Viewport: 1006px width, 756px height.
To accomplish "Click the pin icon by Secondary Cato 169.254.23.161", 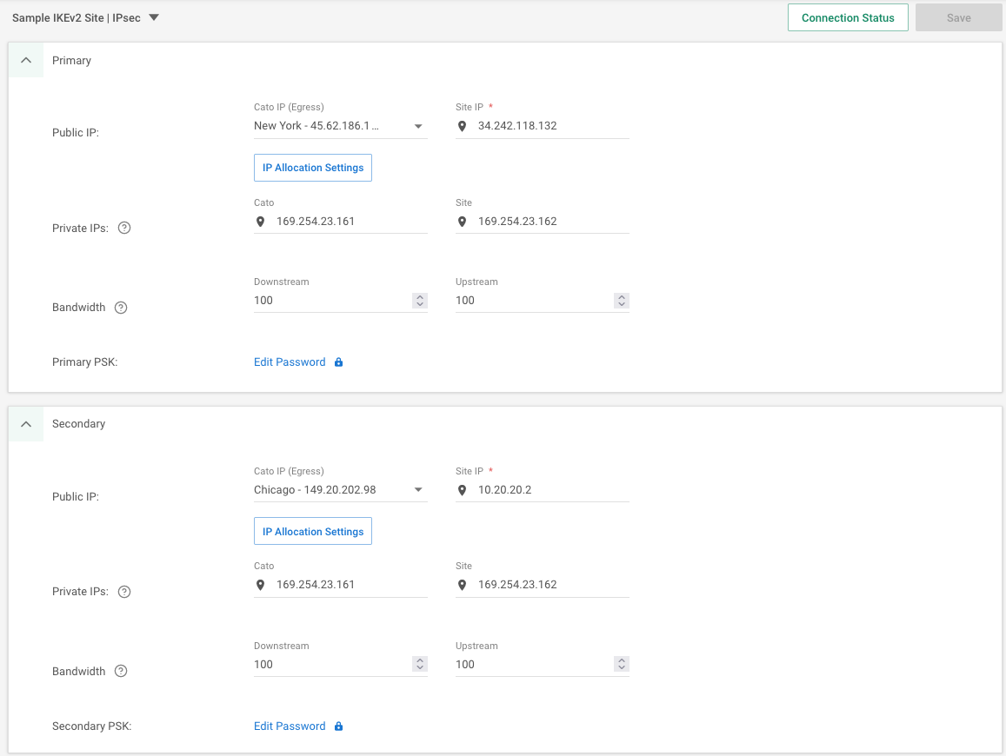I will pyautogui.click(x=260, y=584).
